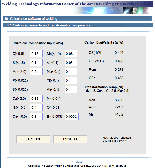
Task: Focus the V content input
Action: pos(71,63)
